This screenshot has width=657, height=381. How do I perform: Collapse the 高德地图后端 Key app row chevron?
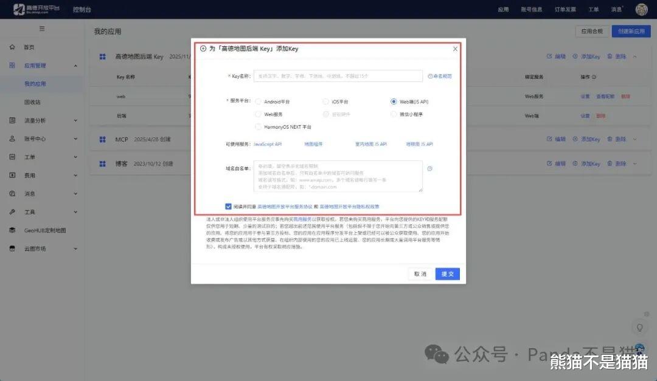[x=635, y=57]
